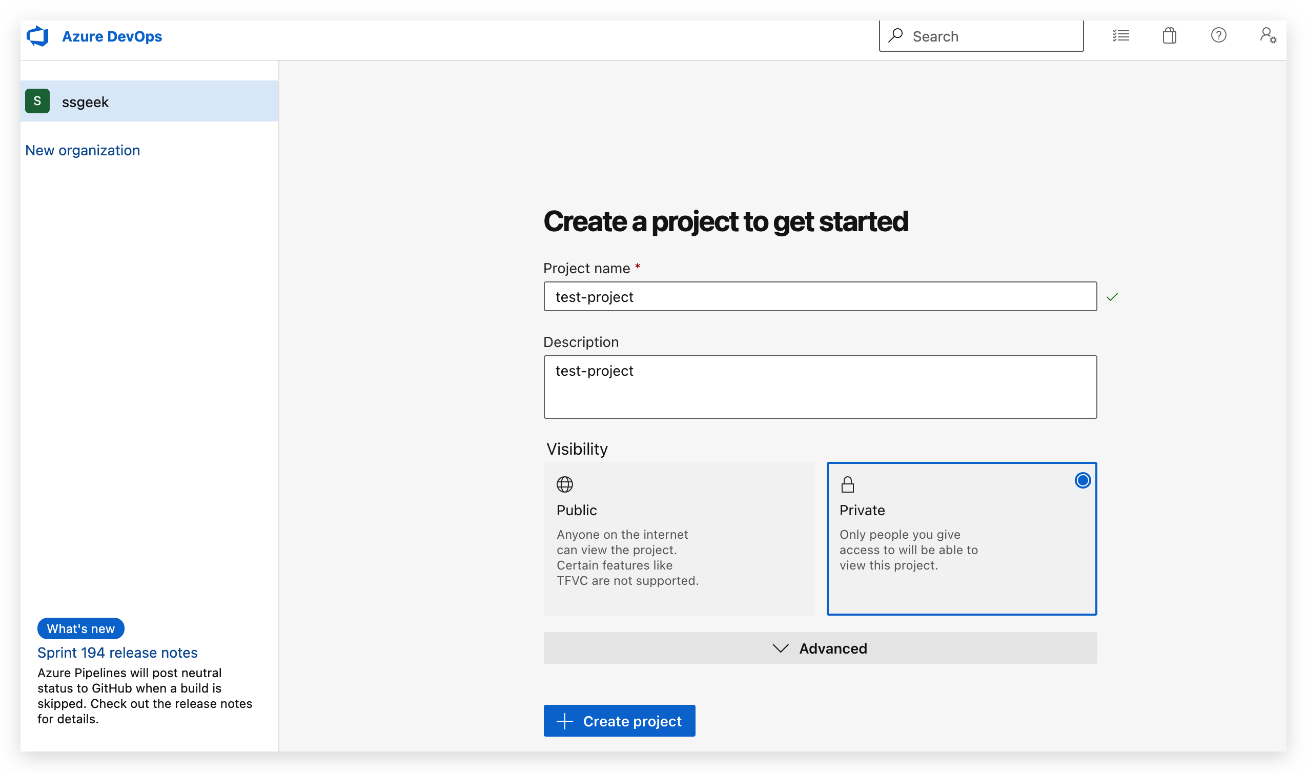Click the What's new badge

tap(80, 628)
